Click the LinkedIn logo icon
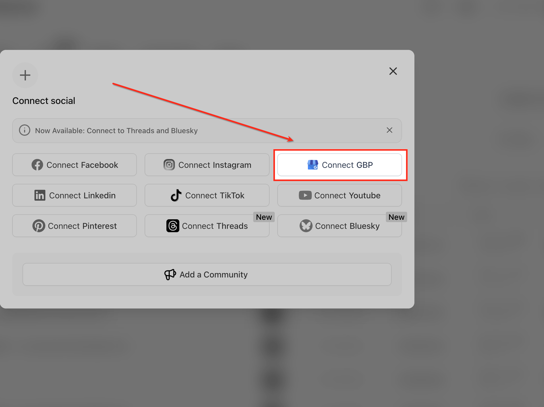544x407 pixels. [40, 195]
